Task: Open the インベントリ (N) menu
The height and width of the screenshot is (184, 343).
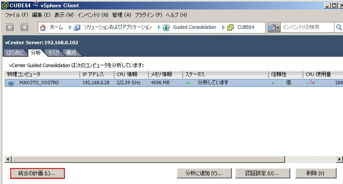Action: 93,15
